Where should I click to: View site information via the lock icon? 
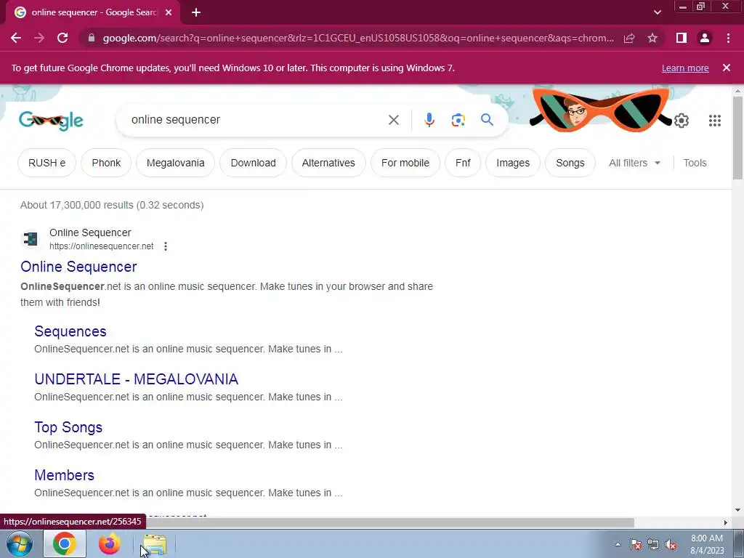[92, 38]
